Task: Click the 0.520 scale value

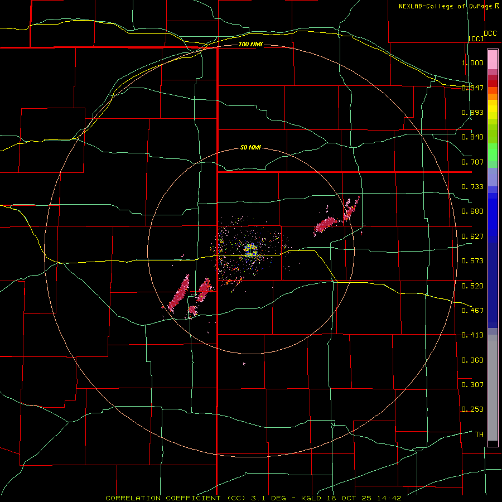Action: tap(472, 286)
